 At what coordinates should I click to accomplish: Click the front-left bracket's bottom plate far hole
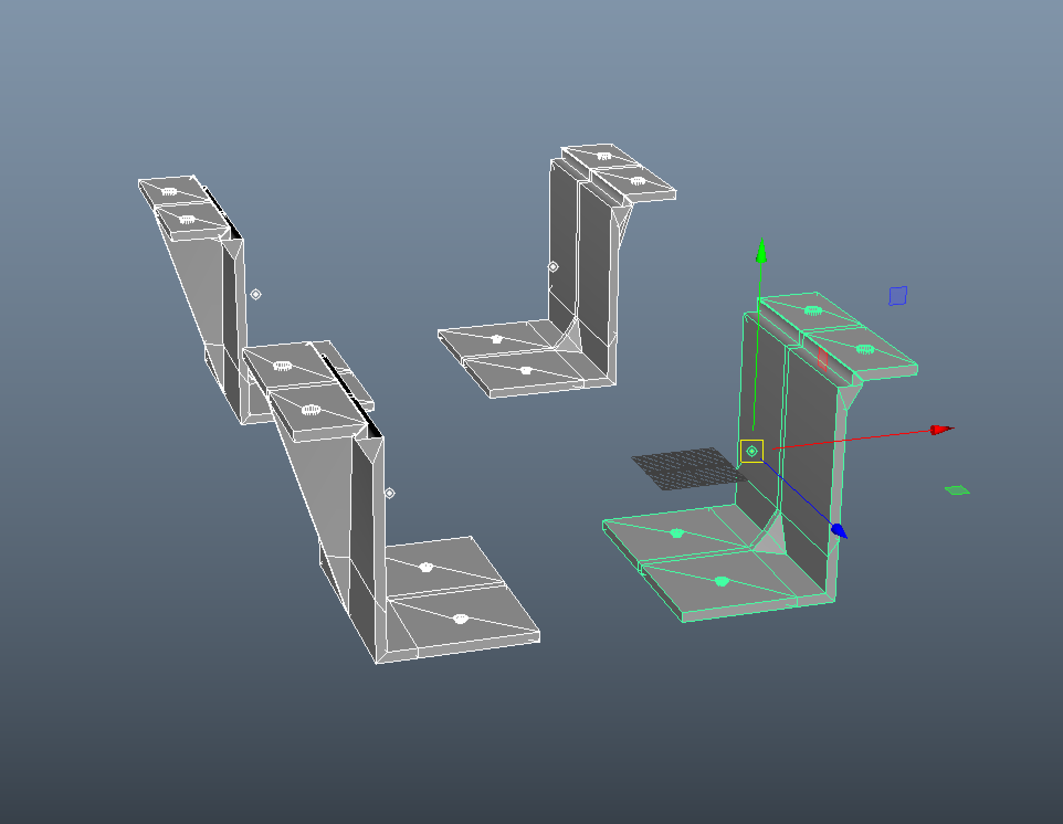[425, 567]
